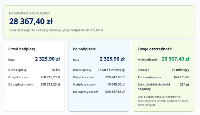Image resolution: width=200 pixels, height=115 pixels.
Task: Select the large 28 367,40 zł savings amount
Action: [31, 21]
